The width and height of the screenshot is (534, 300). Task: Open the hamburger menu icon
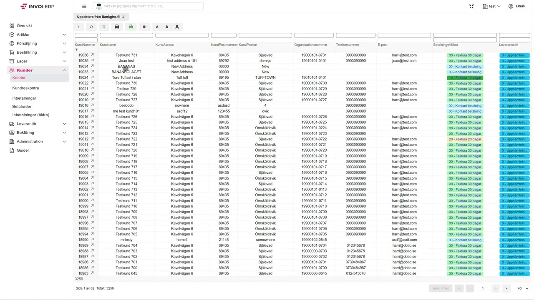pos(84,6)
